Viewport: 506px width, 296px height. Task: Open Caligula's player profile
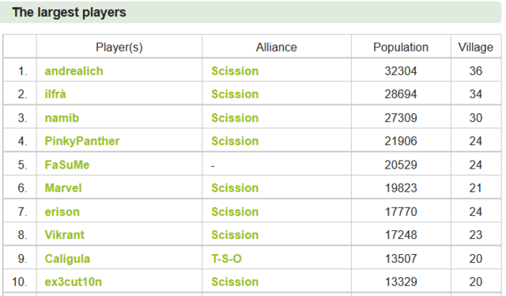click(67, 259)
